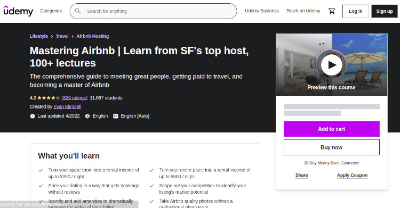Open instructor Evan Kimbrell's profile
400x208 pixels.
pos(67,107)
